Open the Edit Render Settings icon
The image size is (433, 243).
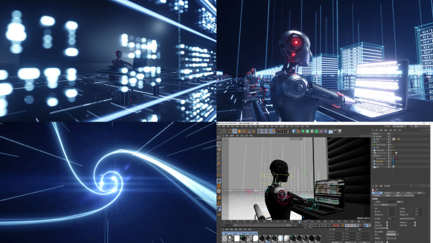click(x=288, y=131)
